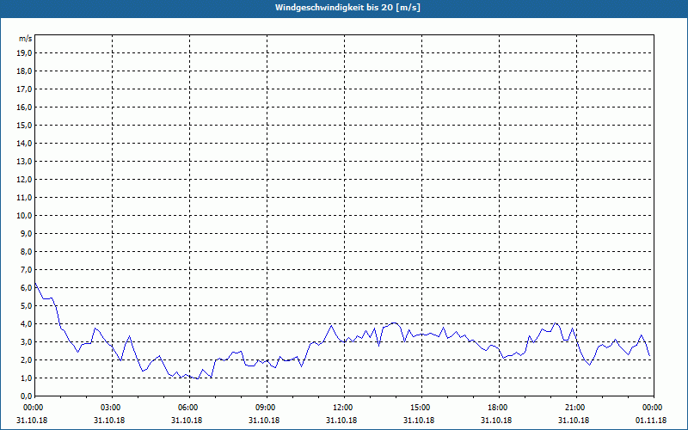This screenshot has height=430, width=688.
Task: Click the 'm/s' unit label
Action: tap(25, 39)
